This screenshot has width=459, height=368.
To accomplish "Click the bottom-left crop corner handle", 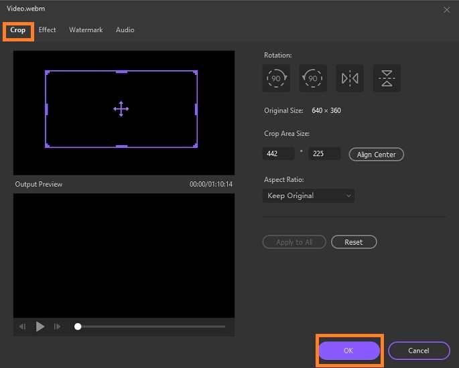I will (x=47, y=145).
